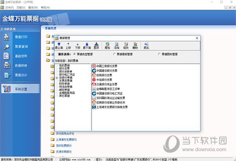236x161 pixels.
Task: Select 银行电汇凭证 in the dialog tree
Action: 67,74
